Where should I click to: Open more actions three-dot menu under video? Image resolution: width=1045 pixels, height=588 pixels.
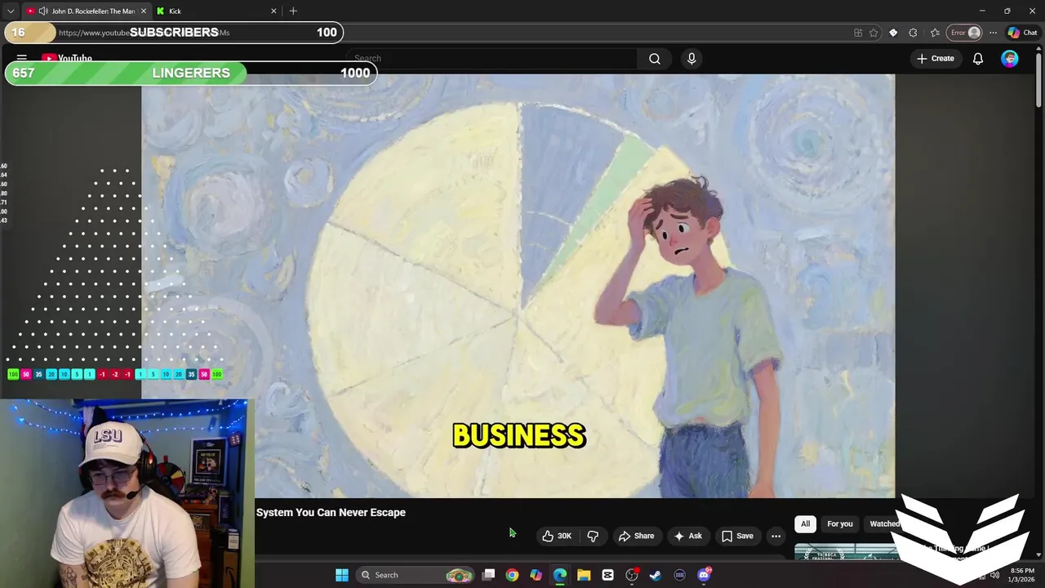point(776,536)
